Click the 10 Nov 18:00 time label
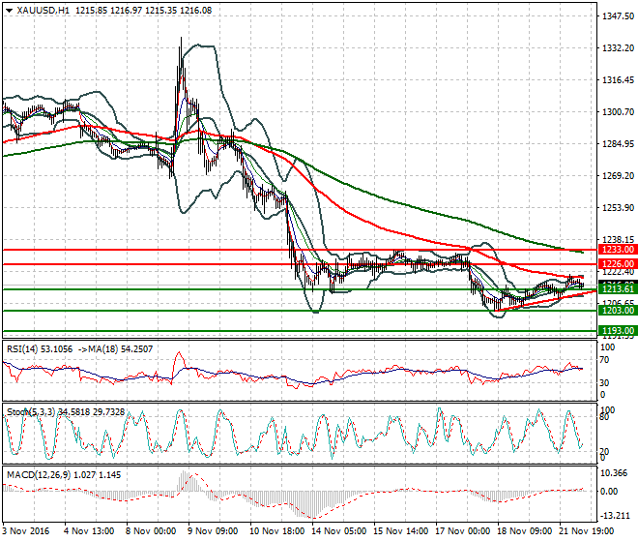 277,531
